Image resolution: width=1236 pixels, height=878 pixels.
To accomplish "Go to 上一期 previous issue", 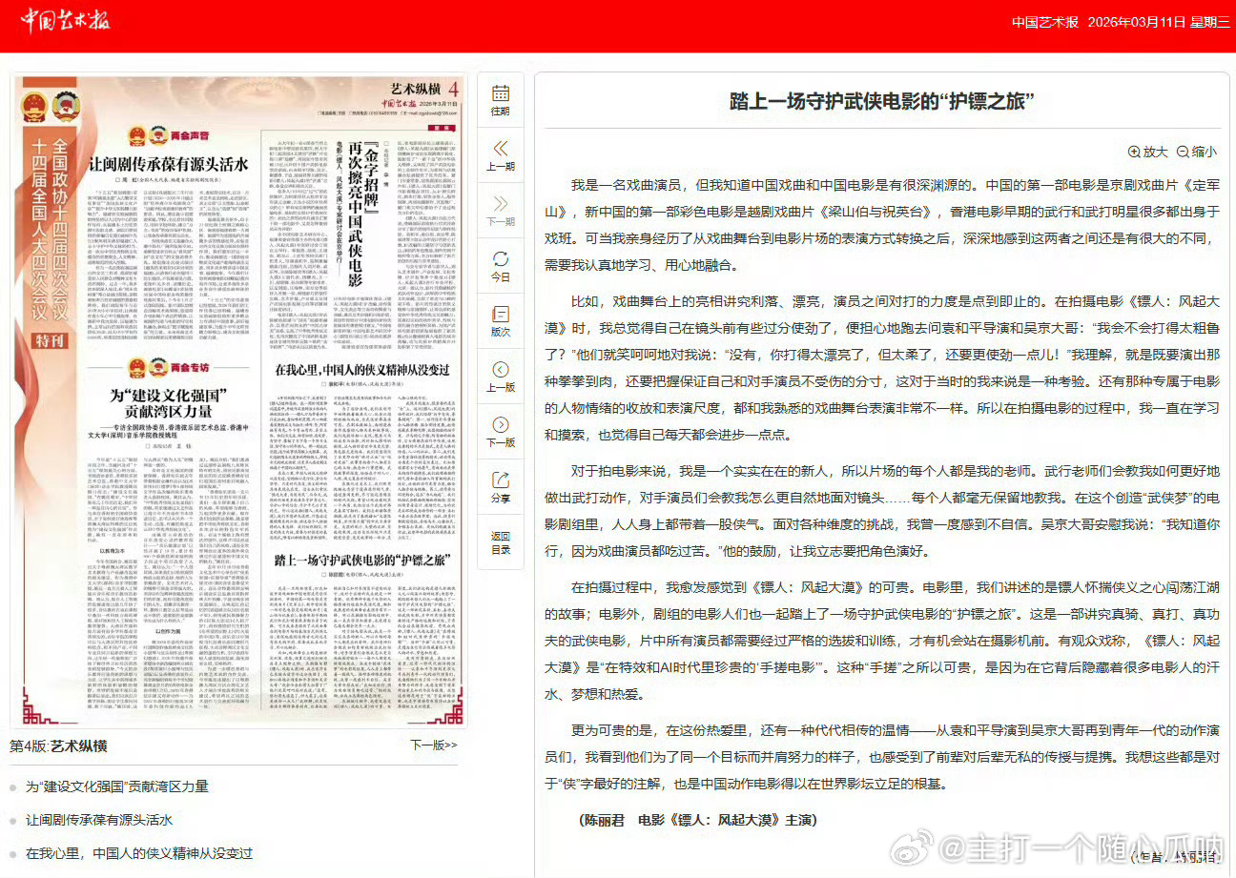I will [503, 155].
